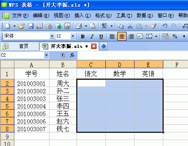Open the 文件(F) menu

coord(20,16)
